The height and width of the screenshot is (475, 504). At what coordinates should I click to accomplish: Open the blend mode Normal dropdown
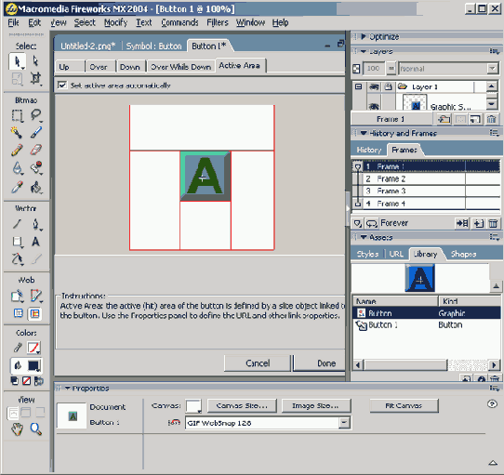point(492,69)
